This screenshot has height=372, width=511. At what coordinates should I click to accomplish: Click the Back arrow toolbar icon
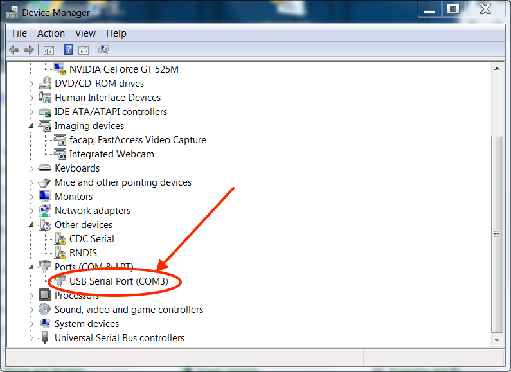click(14, 50)
